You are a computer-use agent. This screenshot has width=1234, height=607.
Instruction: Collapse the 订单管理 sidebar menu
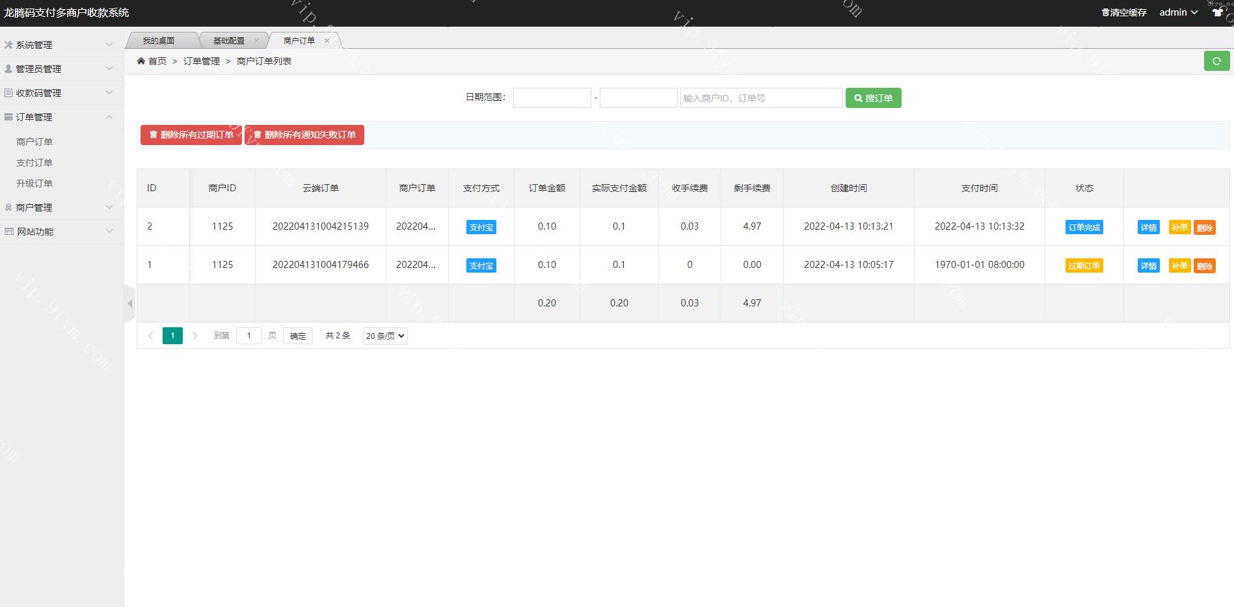(62, 117)
